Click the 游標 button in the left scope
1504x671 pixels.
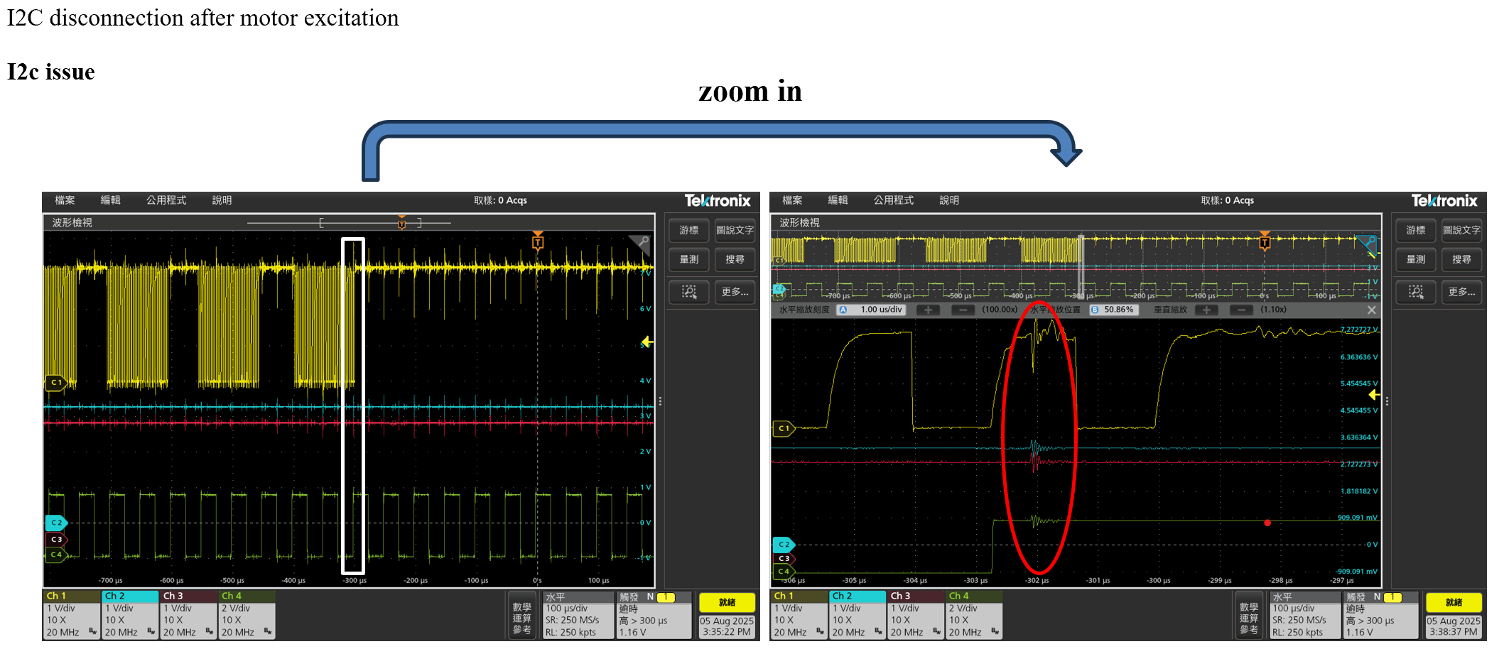point(689,230)
